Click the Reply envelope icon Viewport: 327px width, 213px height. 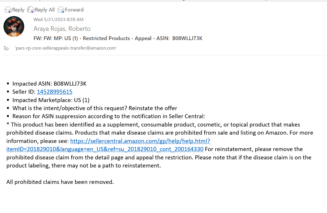(x=8, y=10)
